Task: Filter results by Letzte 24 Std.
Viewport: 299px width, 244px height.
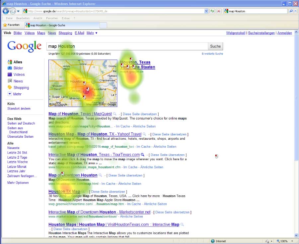Action: (x=17, y=153)
